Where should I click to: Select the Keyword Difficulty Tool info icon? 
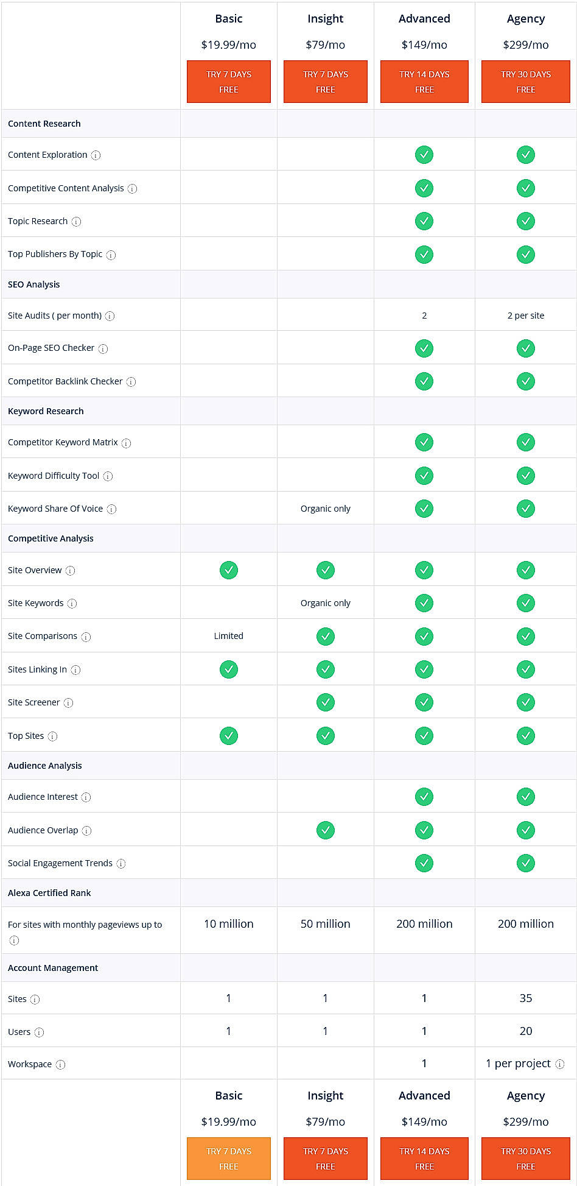coord(108,476)
